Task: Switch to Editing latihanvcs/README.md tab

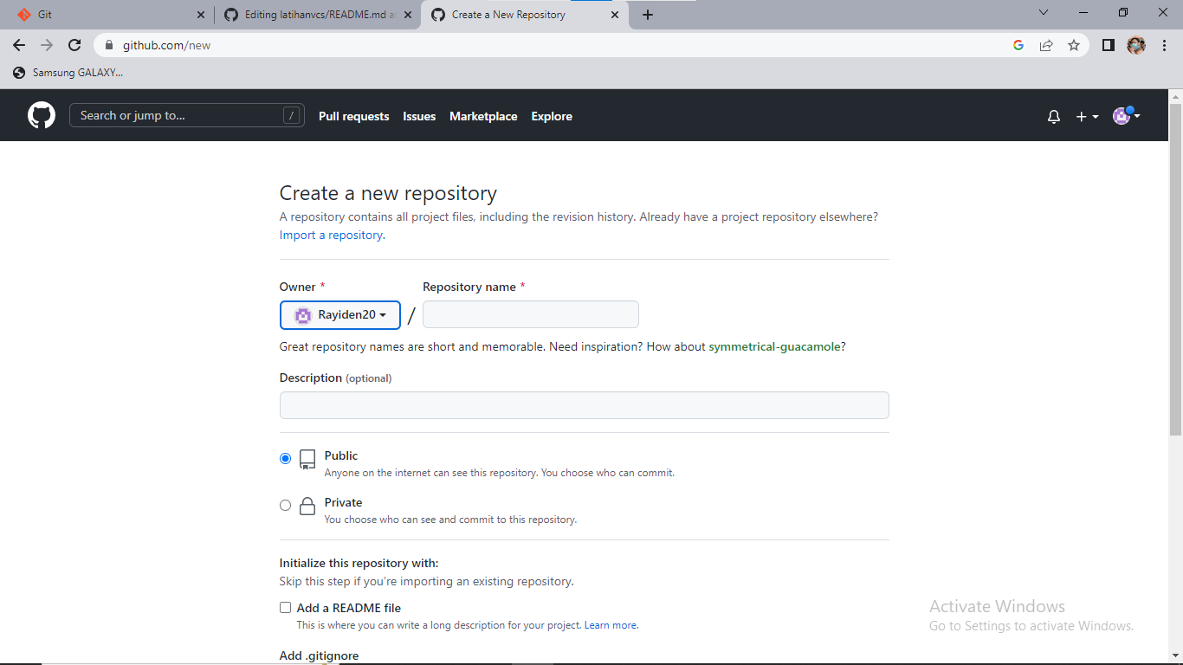Action: (x=317, y=15)
